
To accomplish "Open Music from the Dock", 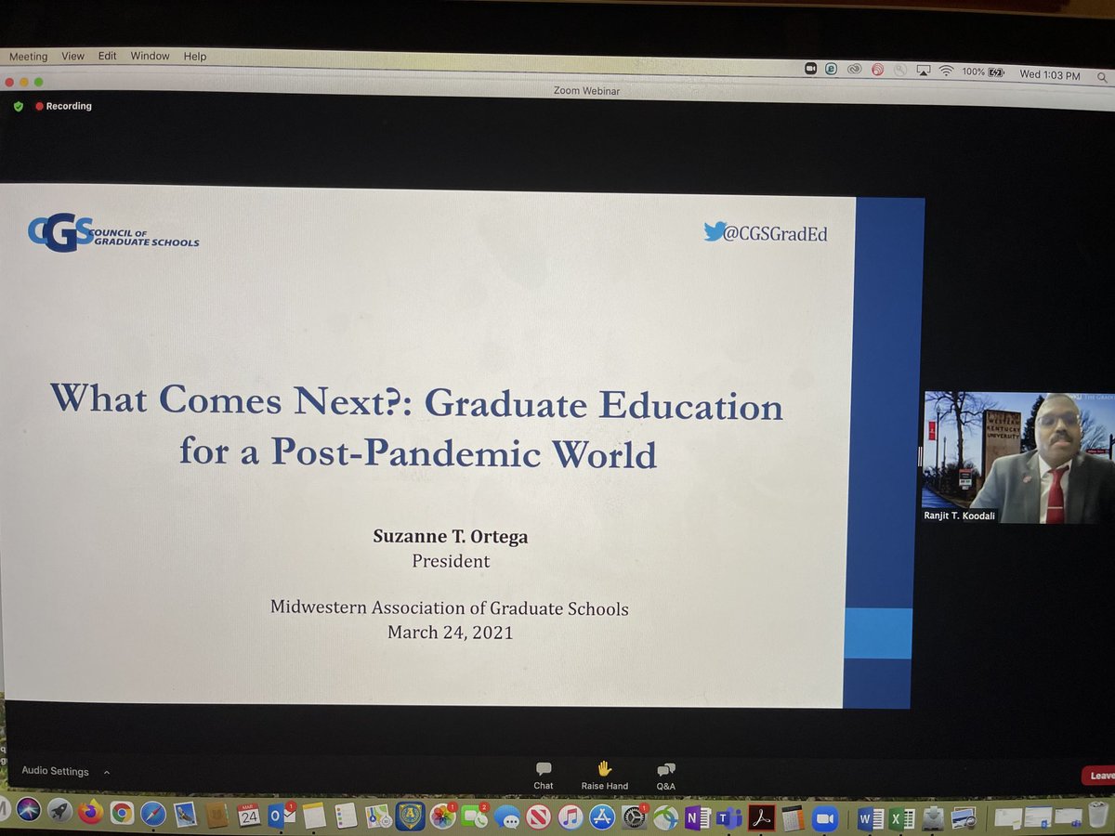I will tap(571, 817).
